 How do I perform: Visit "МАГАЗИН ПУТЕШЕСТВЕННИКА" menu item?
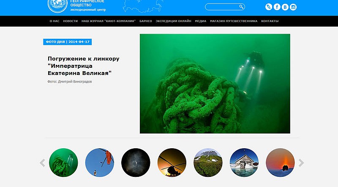coord(234,21)
